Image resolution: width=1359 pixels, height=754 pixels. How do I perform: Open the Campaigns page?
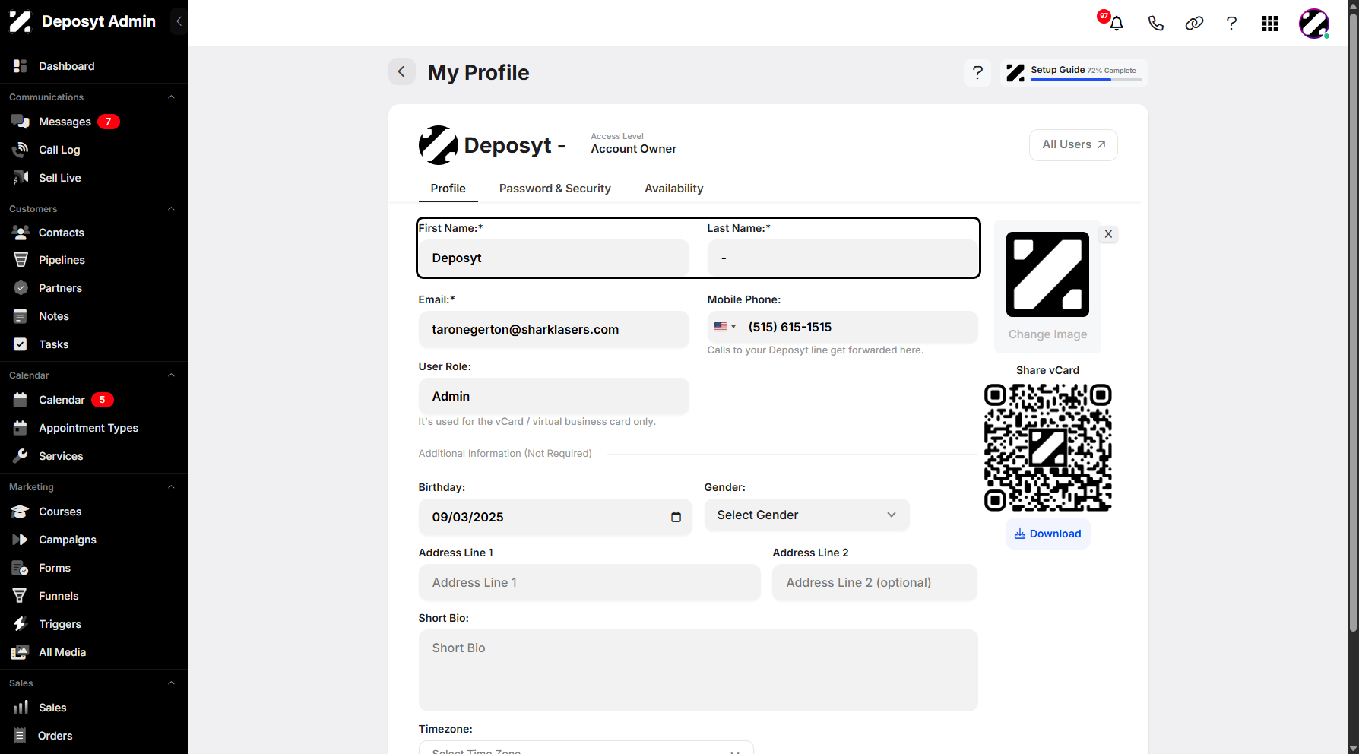67,540
